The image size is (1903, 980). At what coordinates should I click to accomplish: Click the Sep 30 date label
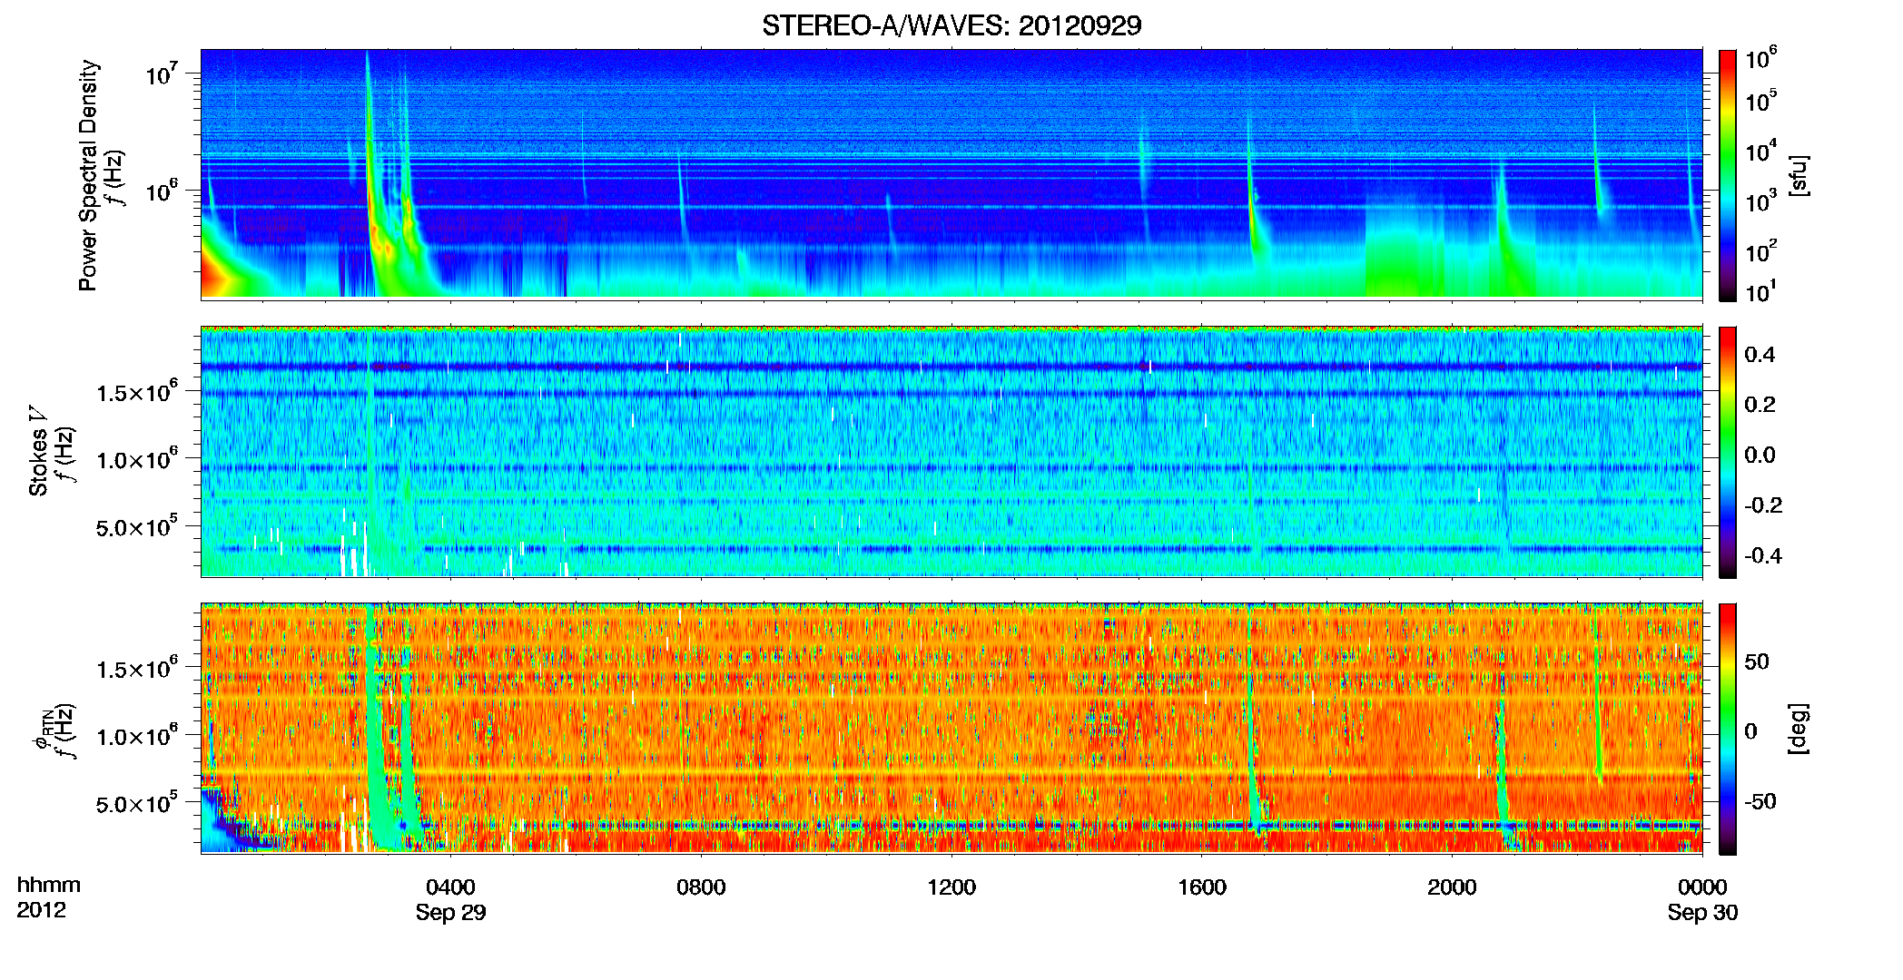pyautogui.click(x=1702, y=913)
